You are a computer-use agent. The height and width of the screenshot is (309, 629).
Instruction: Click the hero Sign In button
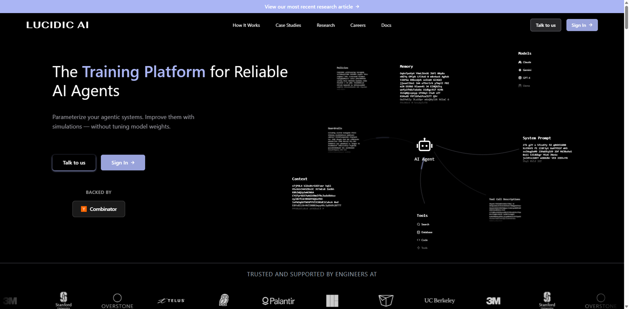pyautogui.click(x=123, y=162)
